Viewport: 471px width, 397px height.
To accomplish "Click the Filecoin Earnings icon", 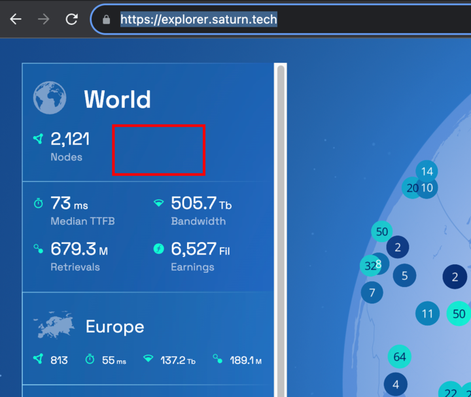I will point(158,249).
